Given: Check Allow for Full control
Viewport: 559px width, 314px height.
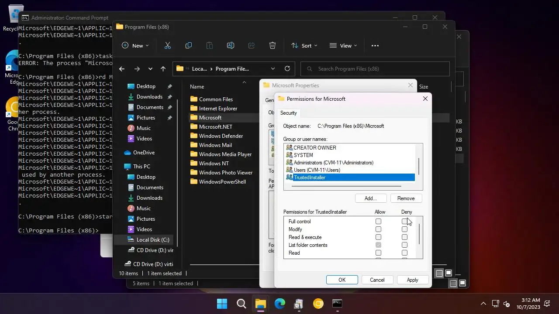Looking at the screenshot, I should (378, 222).
